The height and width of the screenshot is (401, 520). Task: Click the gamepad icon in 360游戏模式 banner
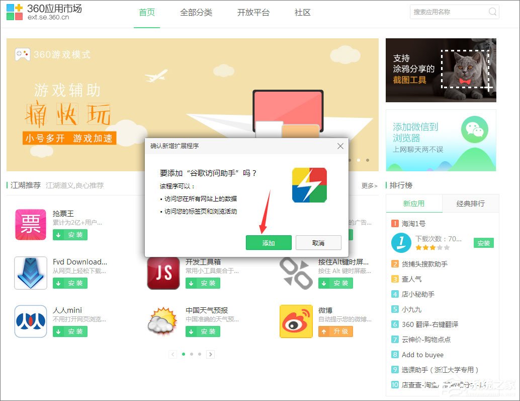click(x=21, y=54)
